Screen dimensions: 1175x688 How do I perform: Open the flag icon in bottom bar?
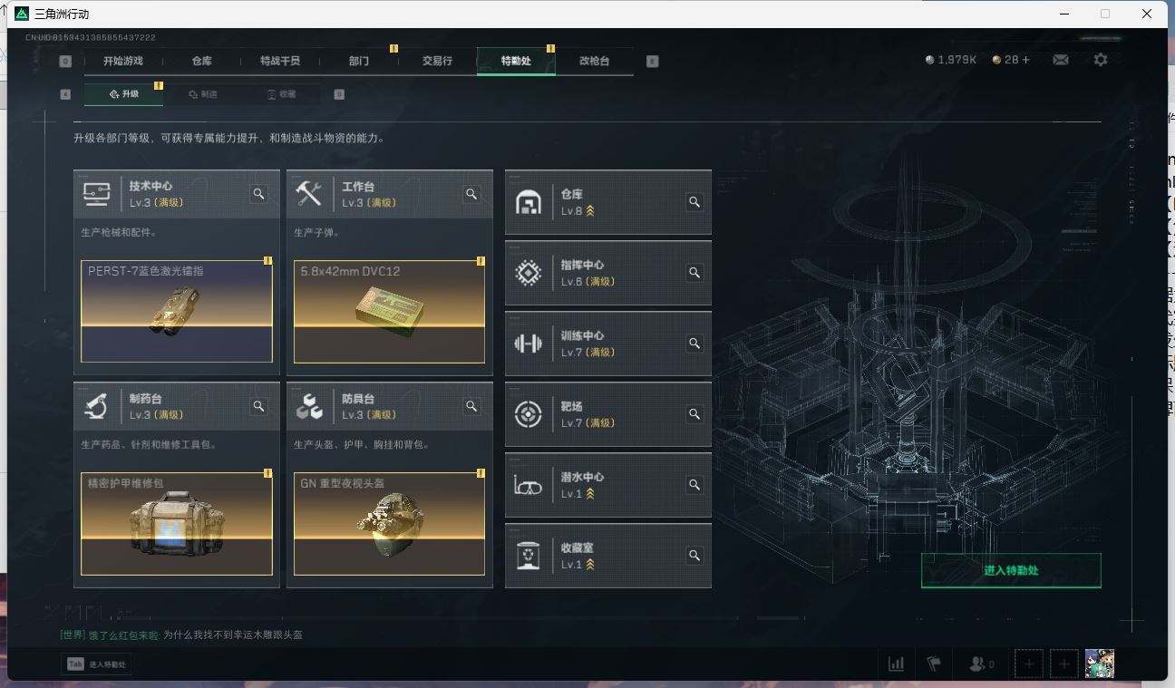[x=934, y=664]
